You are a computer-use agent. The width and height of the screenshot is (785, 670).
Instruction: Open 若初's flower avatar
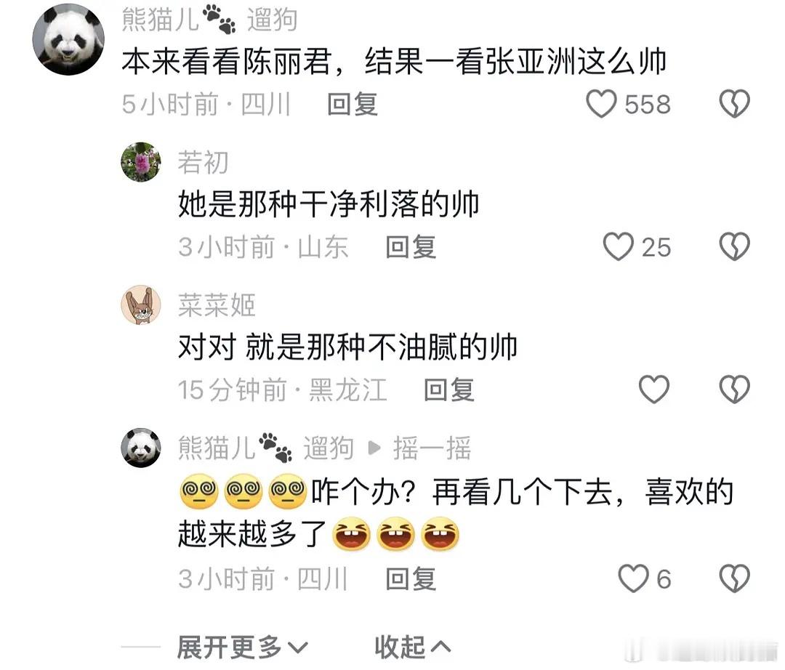[x=141, y=162]
